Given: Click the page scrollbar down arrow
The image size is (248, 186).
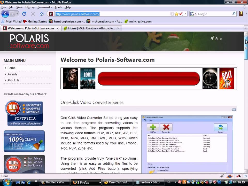Looking at the screenshot, I should coord(246,171).
